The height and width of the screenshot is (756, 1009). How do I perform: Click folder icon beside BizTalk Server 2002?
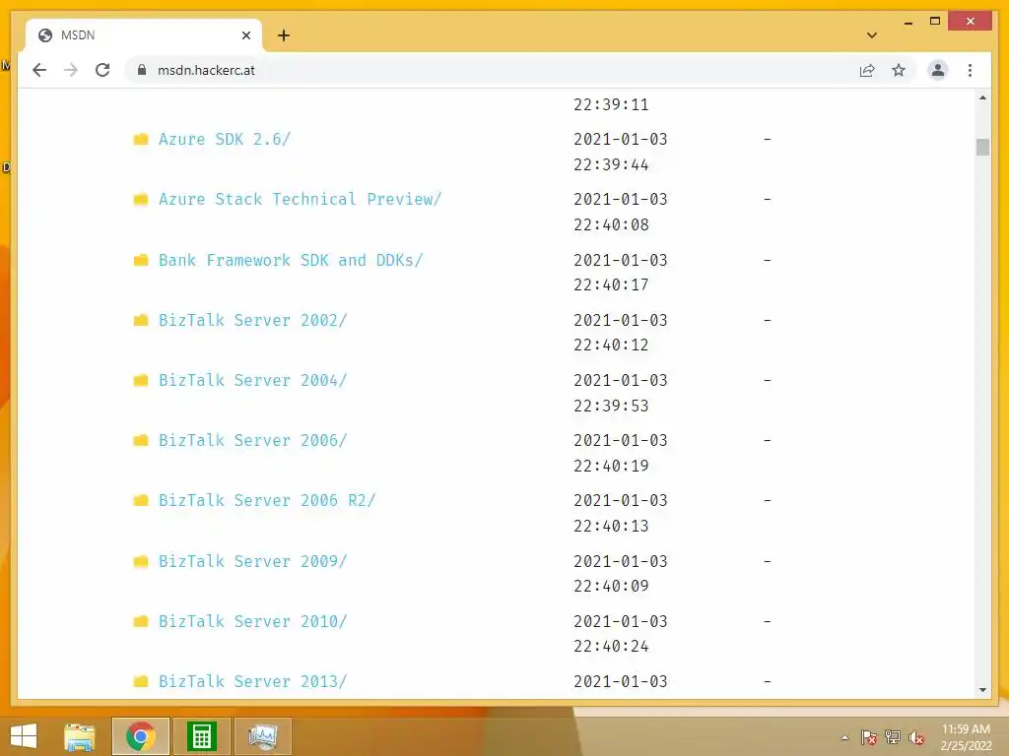pos(141,320)
